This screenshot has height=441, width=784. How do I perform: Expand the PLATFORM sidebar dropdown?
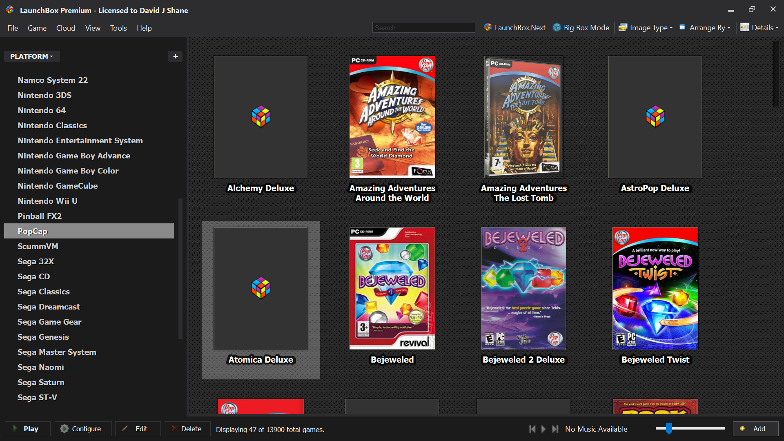click(x=32, y=56)
